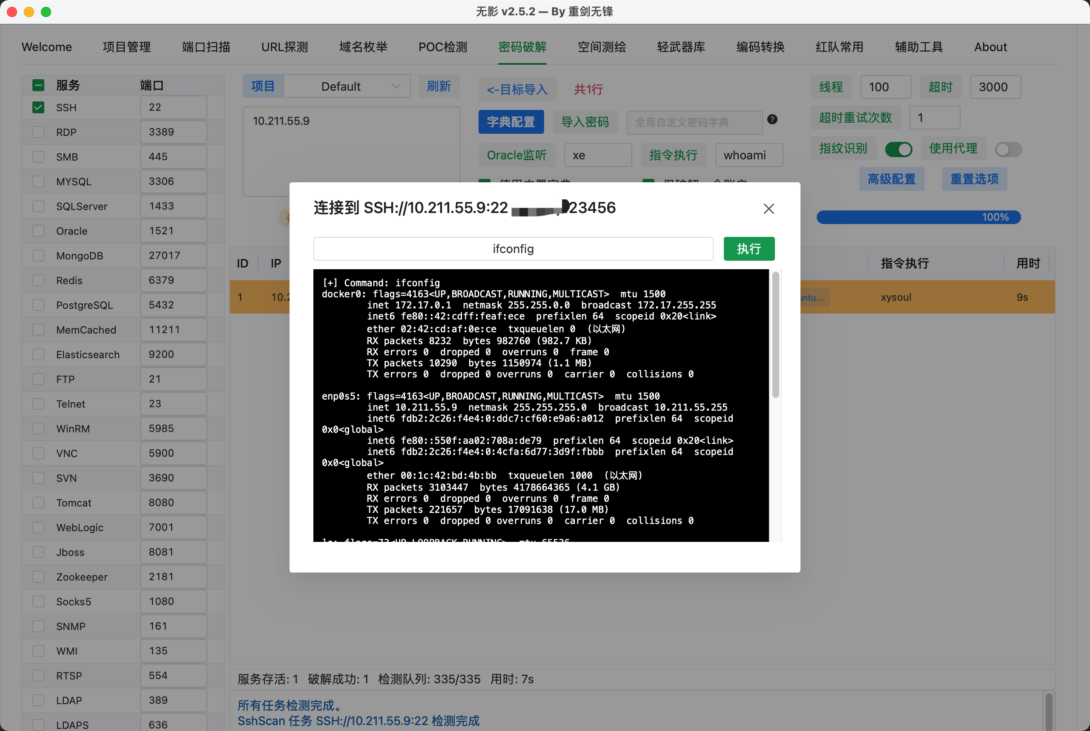Viewport: 1090px width, 731px height.
Task: Enable the RDP service checkbox
Action: coord(38,132)
